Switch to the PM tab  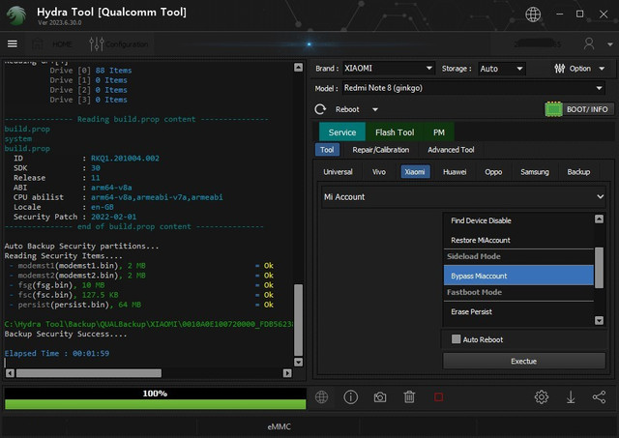click(x=438, y=132)
